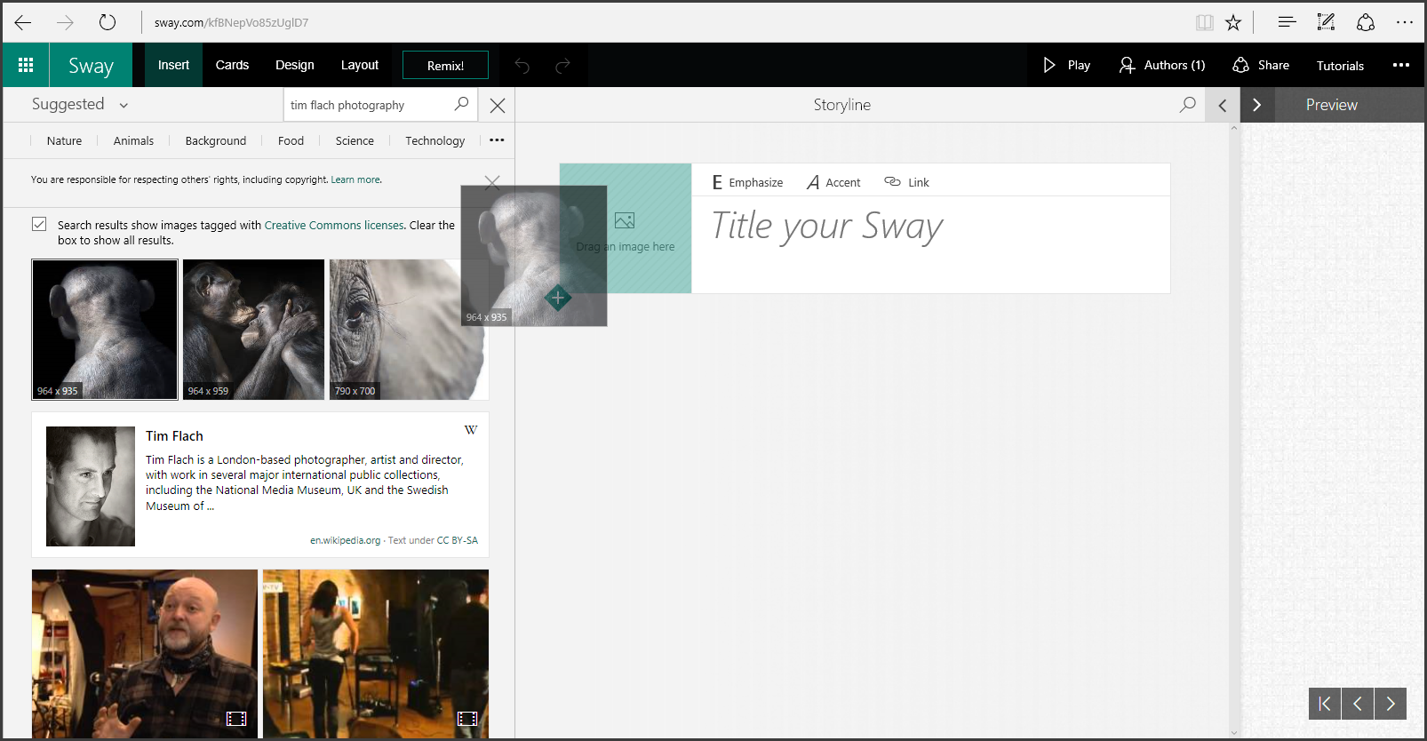The height and width of the screenshot is (741, 1427).
Task: Select video thumbnail of bald bearded man
Action: click(x=145, y=654)
